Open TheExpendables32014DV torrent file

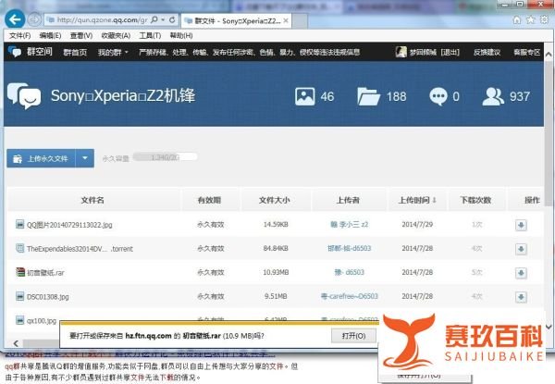[x=80, y=249]
